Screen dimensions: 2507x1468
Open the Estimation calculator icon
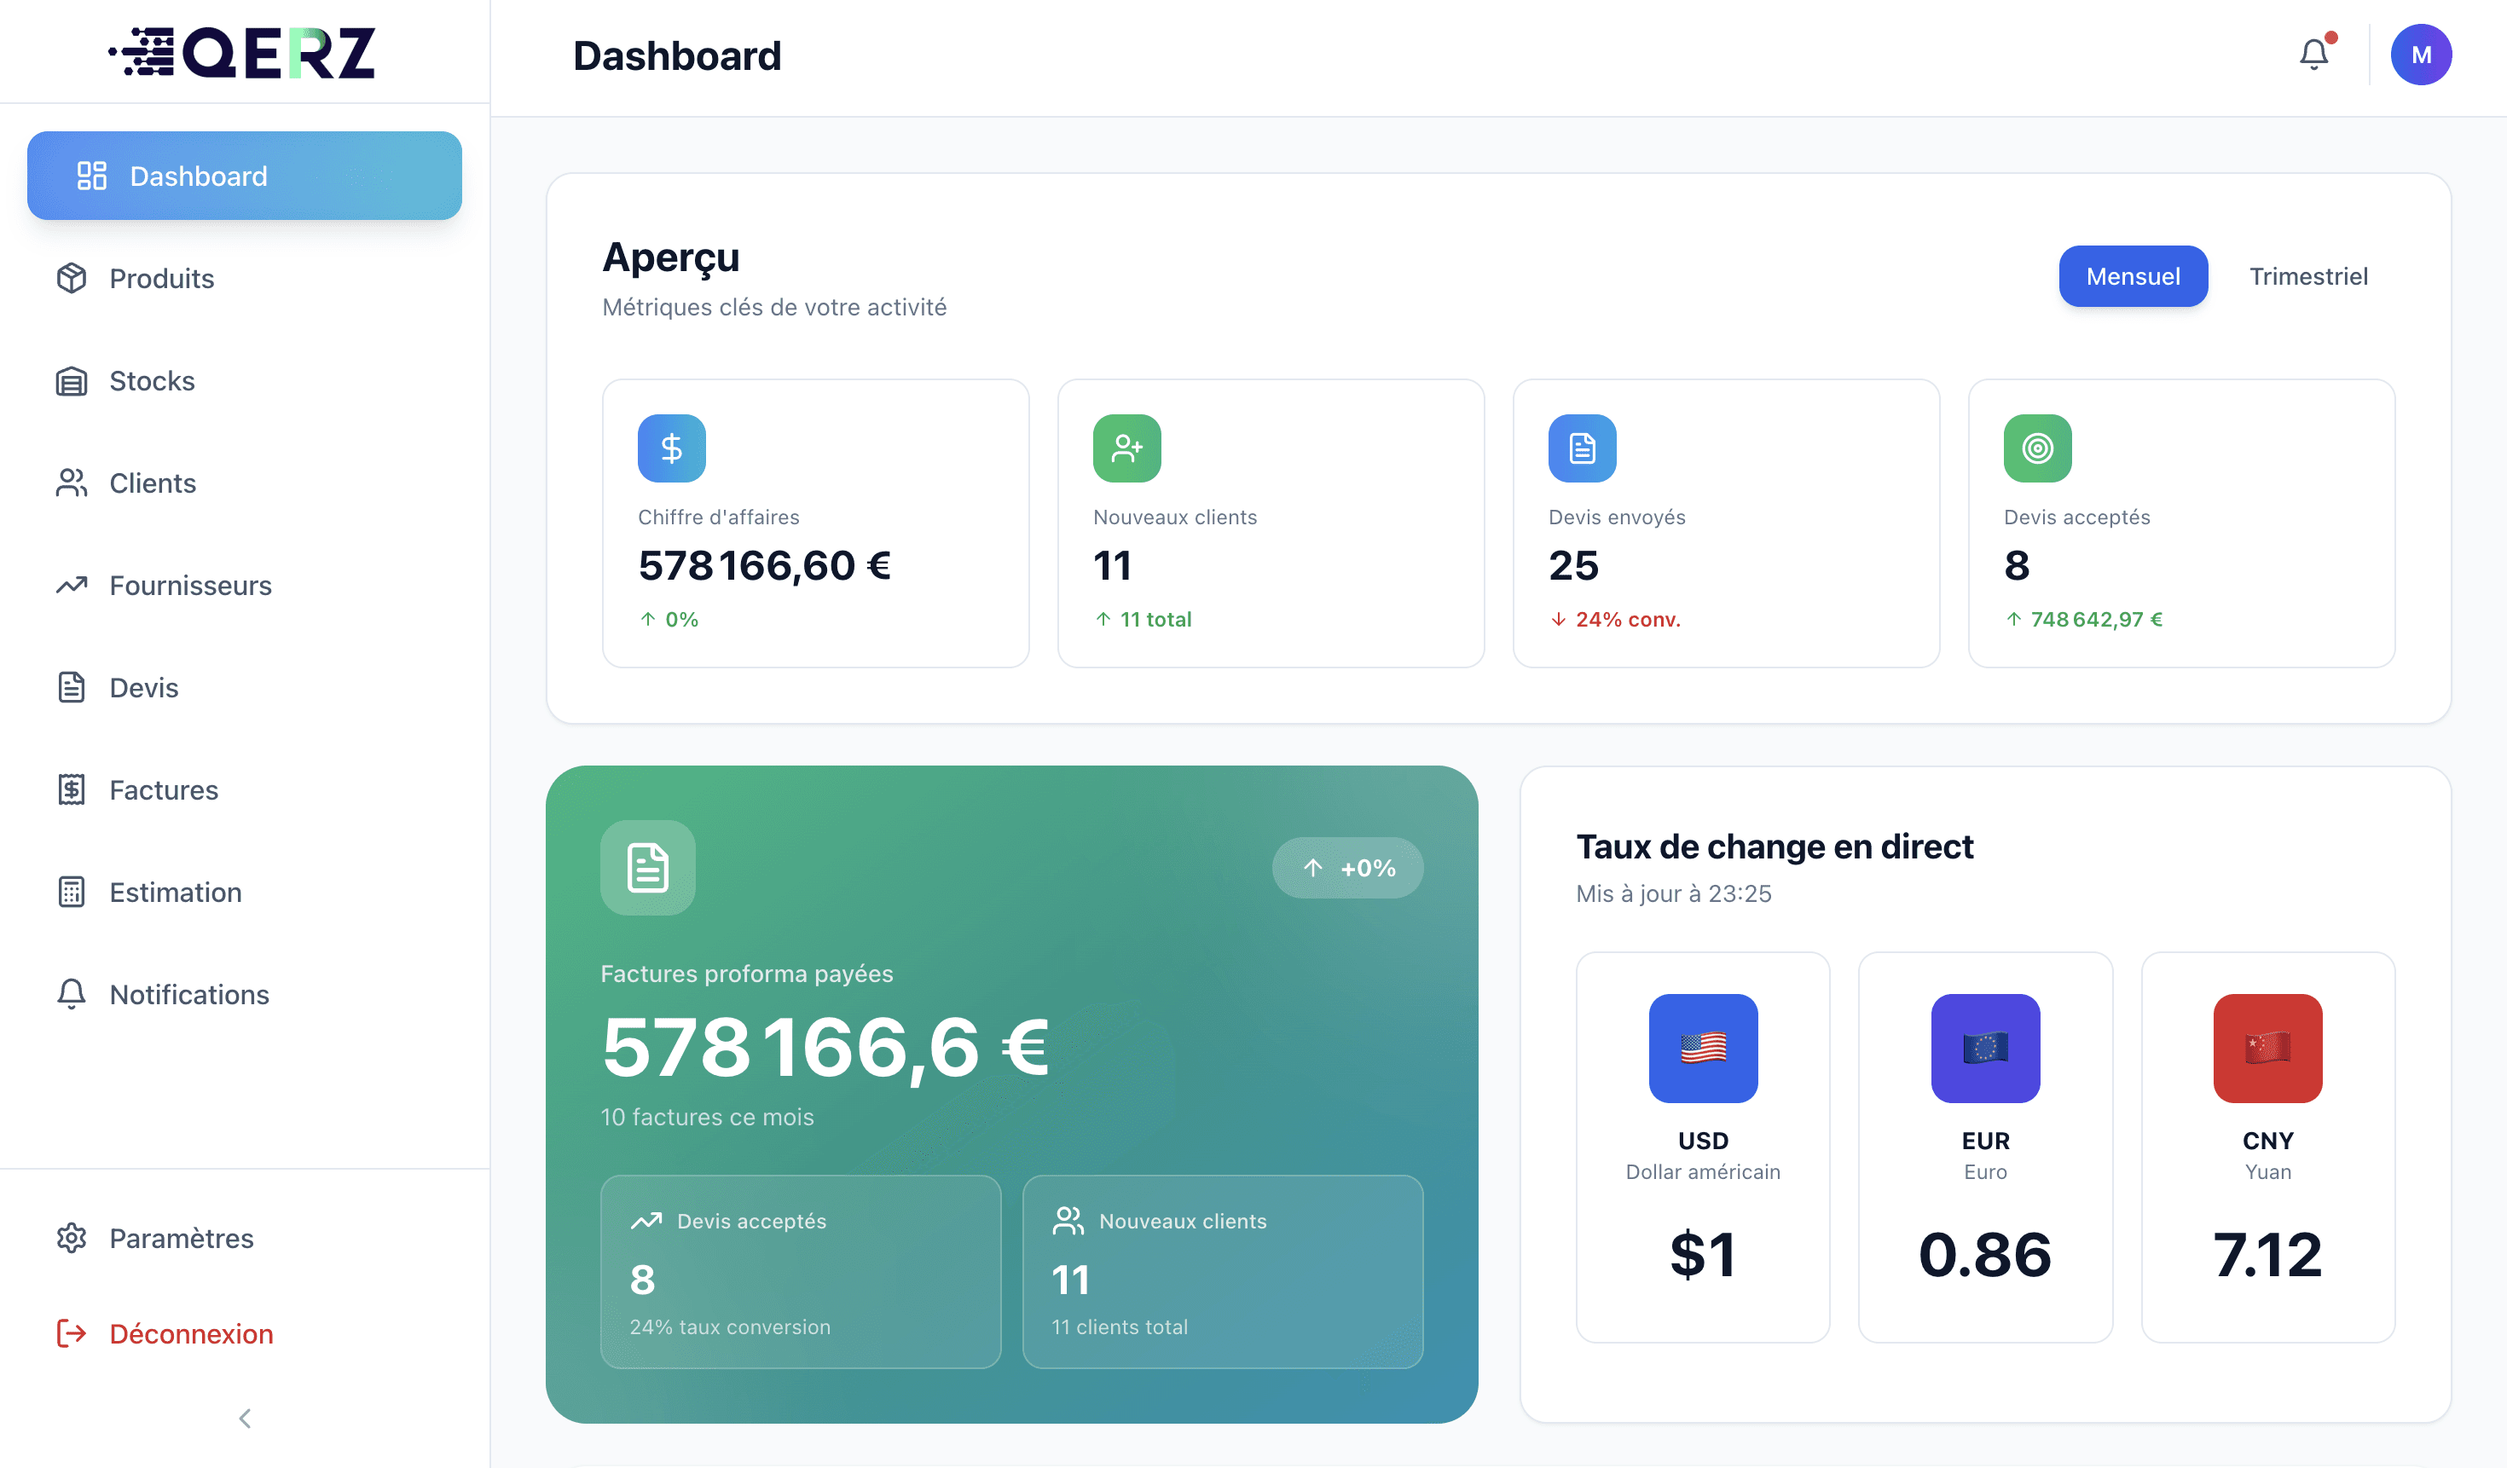[x=71, y=892]
